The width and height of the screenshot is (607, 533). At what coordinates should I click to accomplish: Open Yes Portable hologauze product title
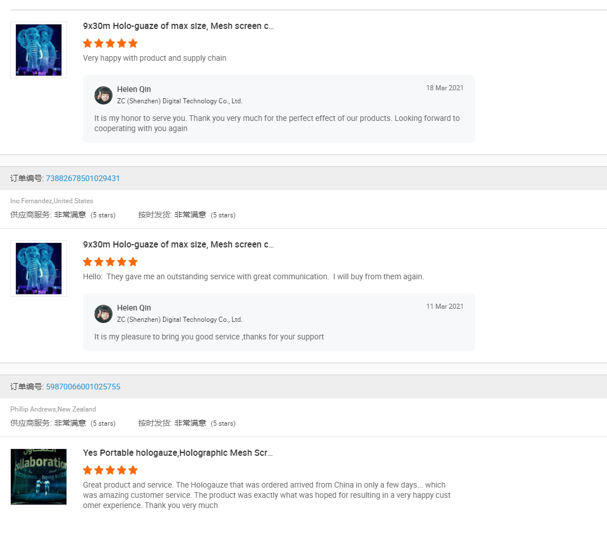point(178,452)
